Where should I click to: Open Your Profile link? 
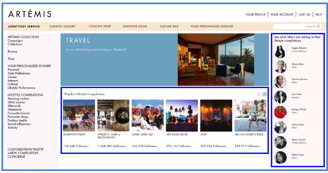(256, 15)
